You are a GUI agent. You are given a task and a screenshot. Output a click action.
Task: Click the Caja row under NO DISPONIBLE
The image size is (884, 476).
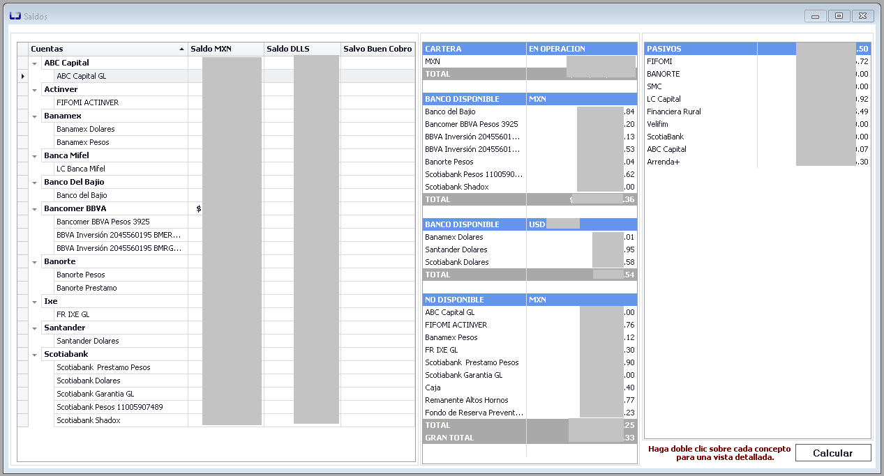coord(530,387)
